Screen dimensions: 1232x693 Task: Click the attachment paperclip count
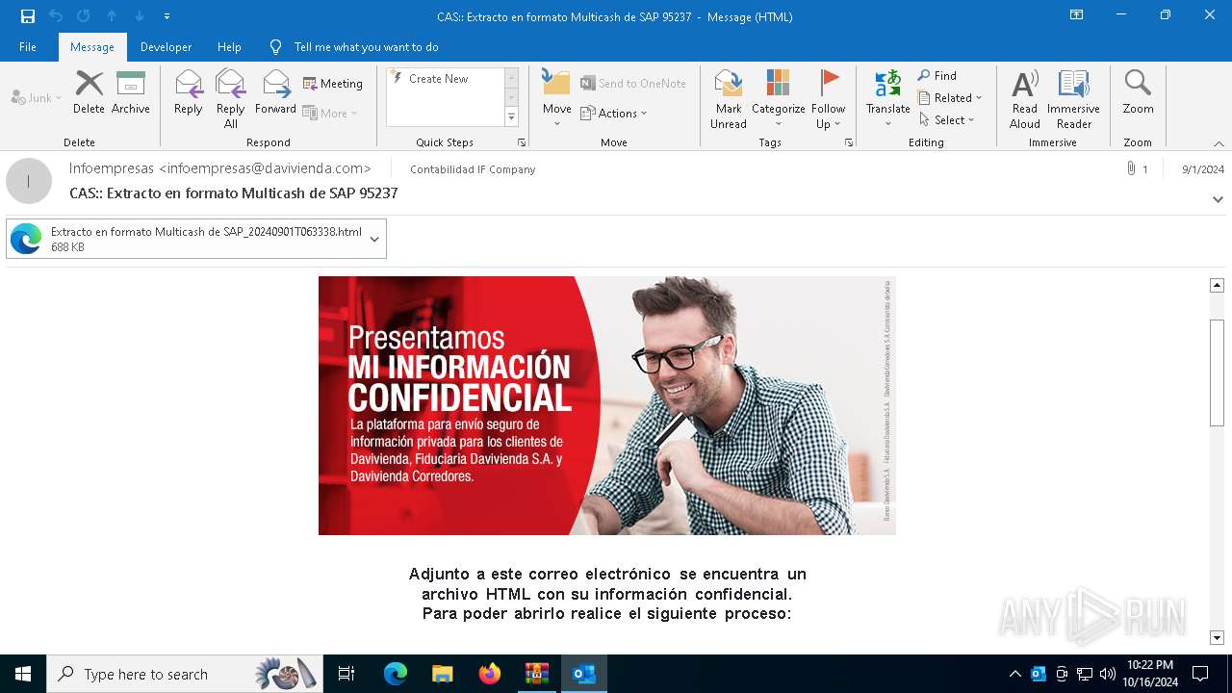(1137, 169)
